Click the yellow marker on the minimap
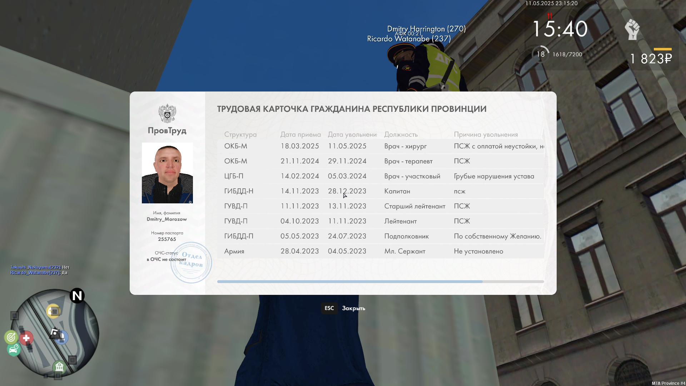Screen dimensions: 686x386 pyautogui.click(x=53, y=311)
